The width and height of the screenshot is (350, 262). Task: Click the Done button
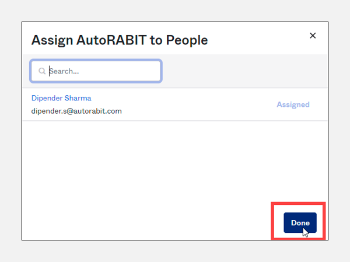pos(300,222)
